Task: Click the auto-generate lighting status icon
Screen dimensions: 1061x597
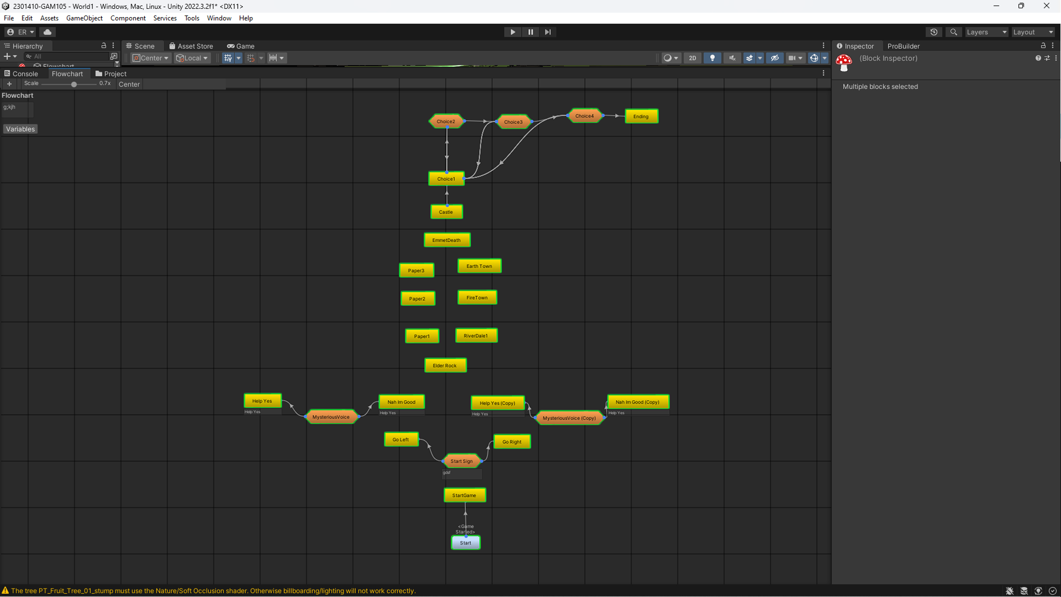Action: pos(1038,591)
